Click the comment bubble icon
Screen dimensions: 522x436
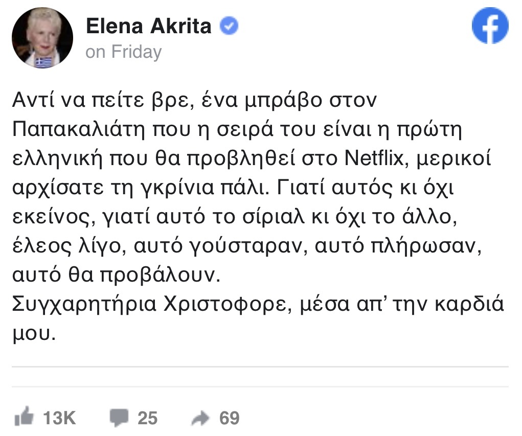coord(119,418)
